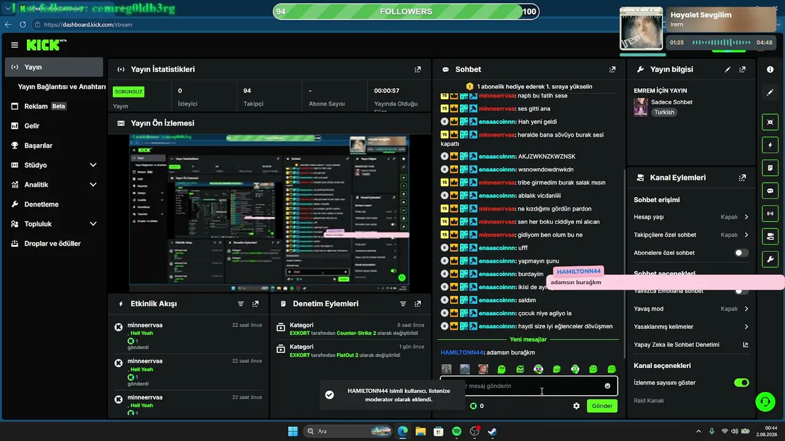Image resolution: width=785 pixels, height=441 pixels.
Task: Toggle Abonelere özel sohbet switch
Action: pos(741,253)
